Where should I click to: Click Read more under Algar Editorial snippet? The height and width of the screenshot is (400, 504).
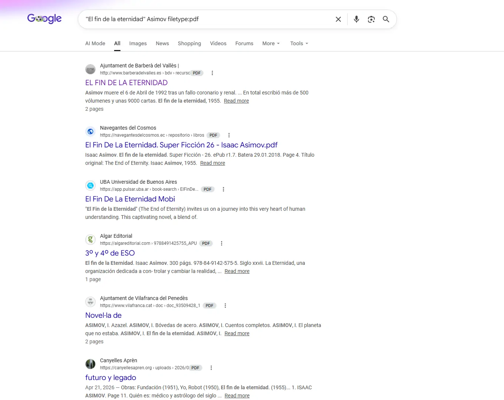click(x=237, y=271)
